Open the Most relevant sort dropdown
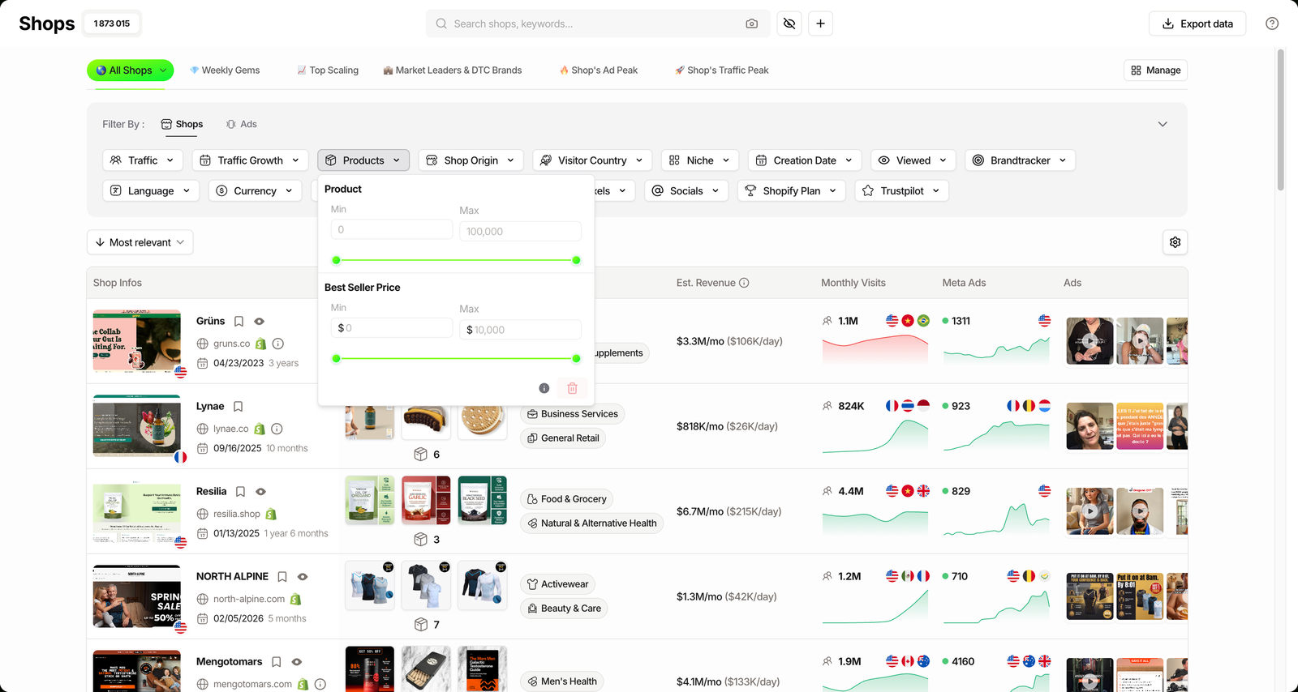 tap(140, 242)
